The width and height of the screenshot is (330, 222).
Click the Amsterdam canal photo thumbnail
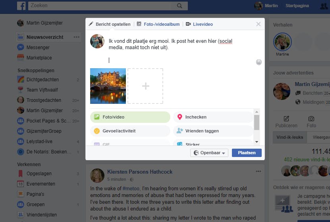pos(108,86)
